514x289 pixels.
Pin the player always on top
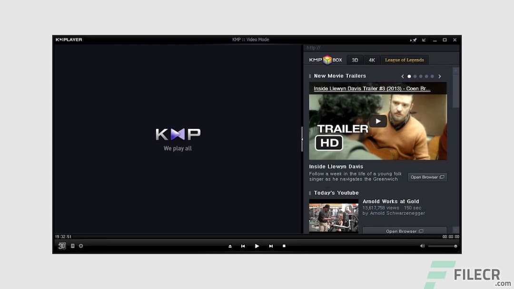(x=415, y=40)
